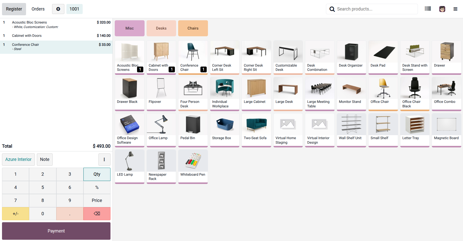The width and height of the screenshot is (463, 241).
Task: Add a Note to the order line
Action: 45,159
